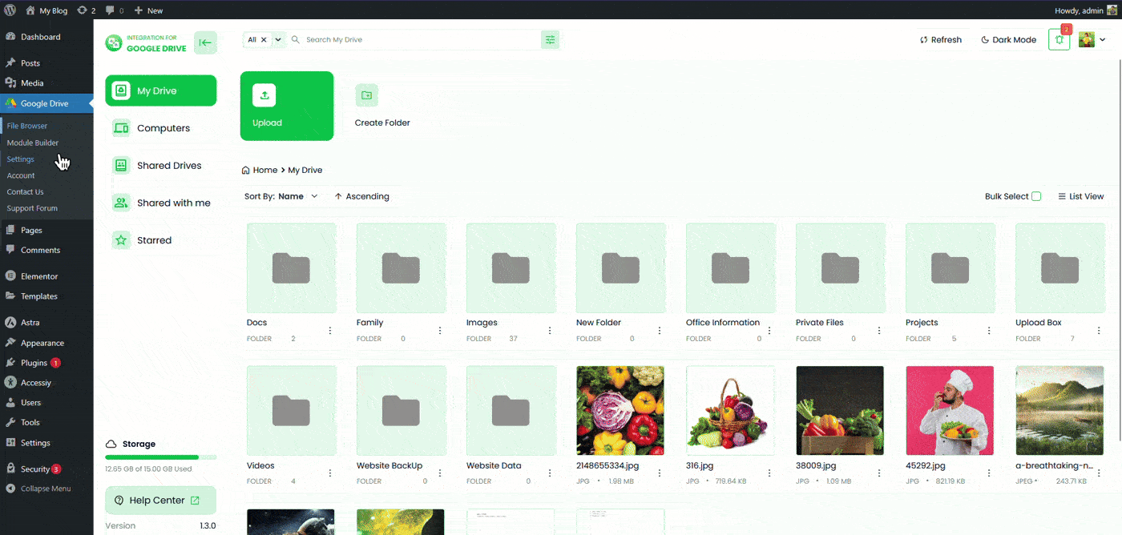Switch to Dark Mode
Viewport: 1122px width, 535px height.
pyautogui.click(x=1007, y=39)
